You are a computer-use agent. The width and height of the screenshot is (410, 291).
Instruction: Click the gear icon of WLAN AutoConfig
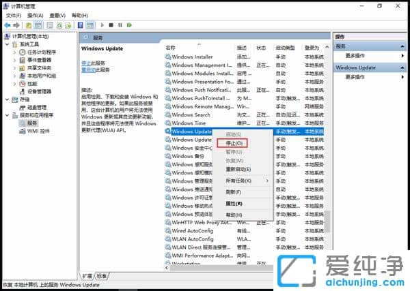[x=167, y=239]
